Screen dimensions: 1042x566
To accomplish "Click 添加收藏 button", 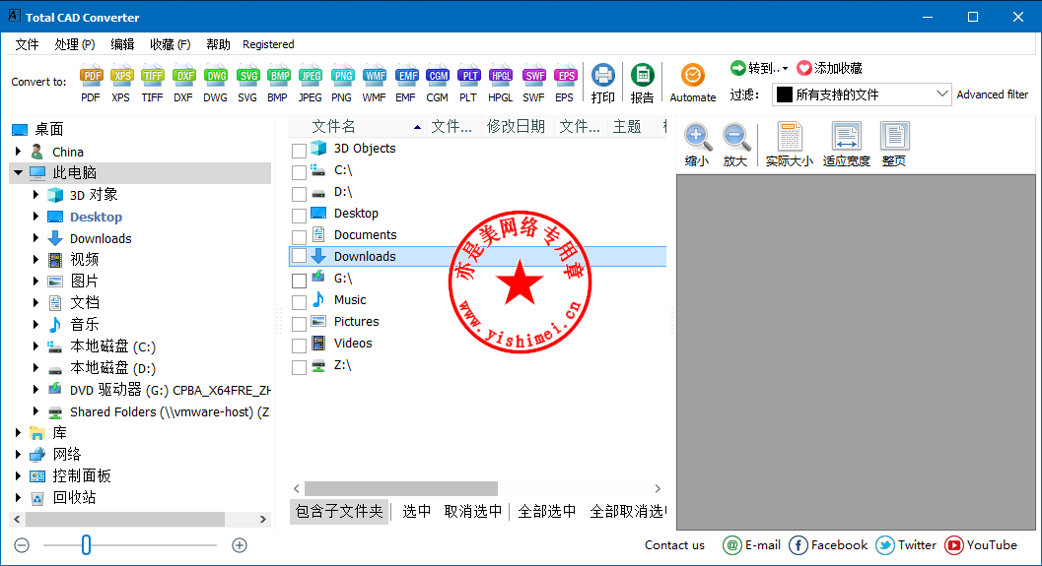I will pyautogui.click(x=829, y=68).
